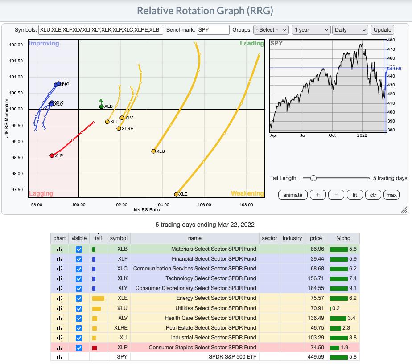
Task: Sort table by industry column header
Action: tap(292, 238)
